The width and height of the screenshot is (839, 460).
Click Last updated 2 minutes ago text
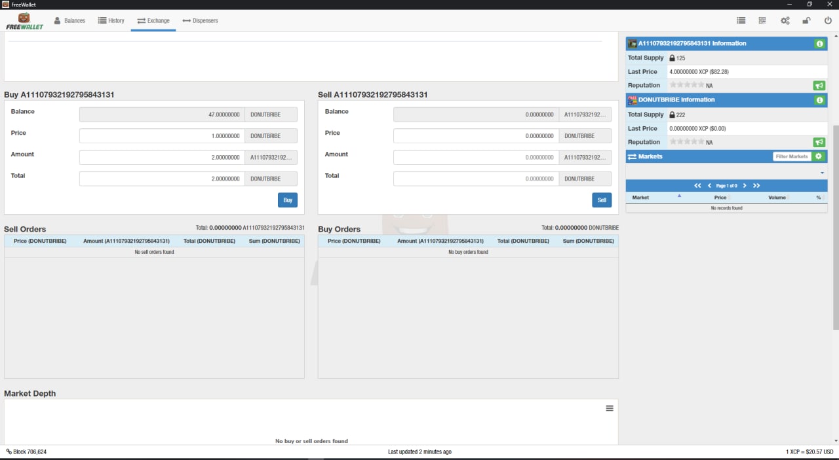[x=419, y=451]
